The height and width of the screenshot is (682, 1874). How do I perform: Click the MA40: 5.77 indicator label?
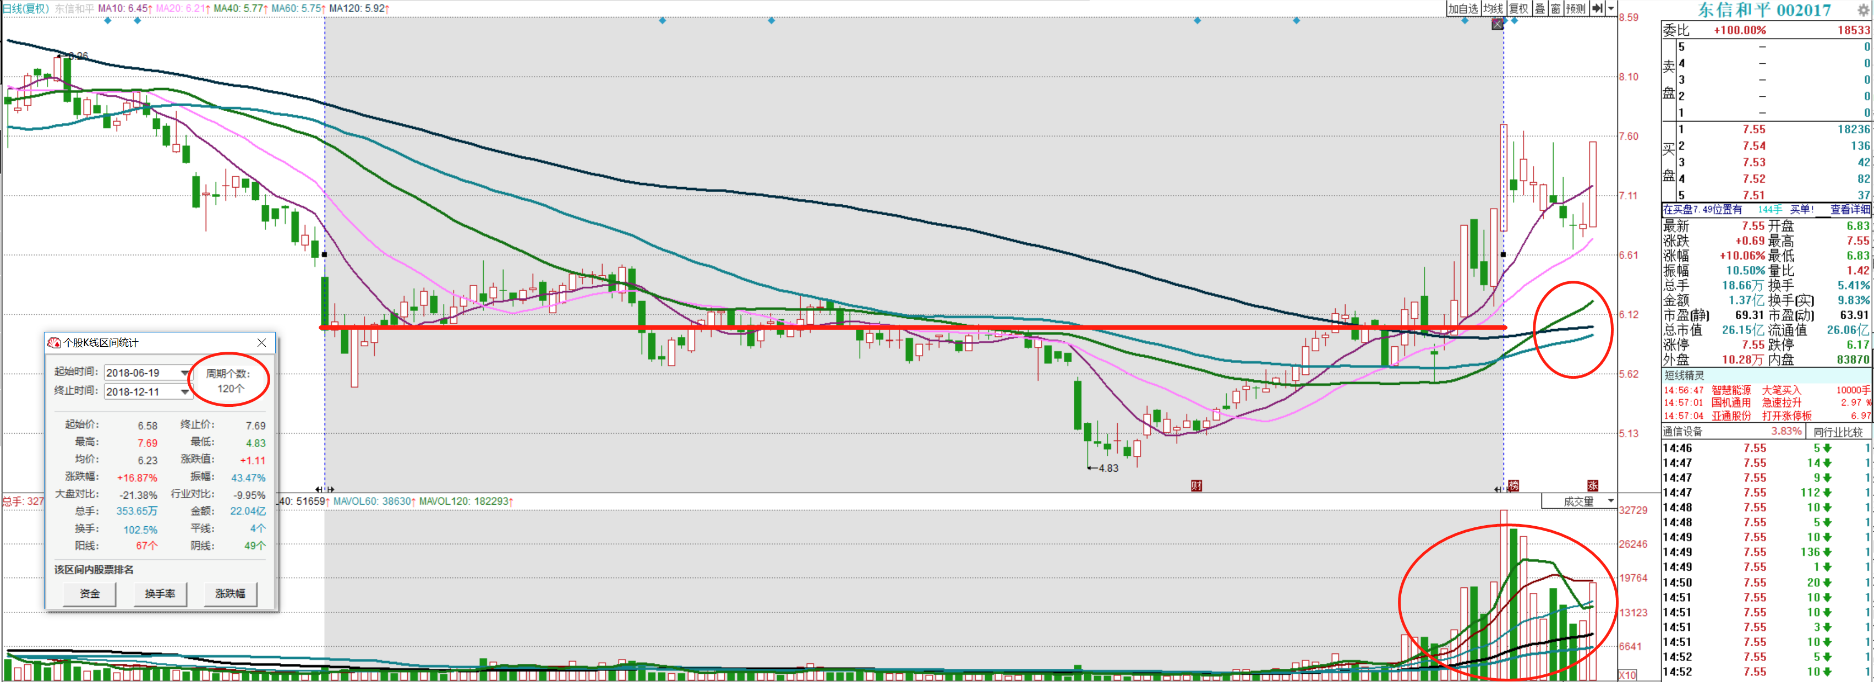tap(240, 9)
